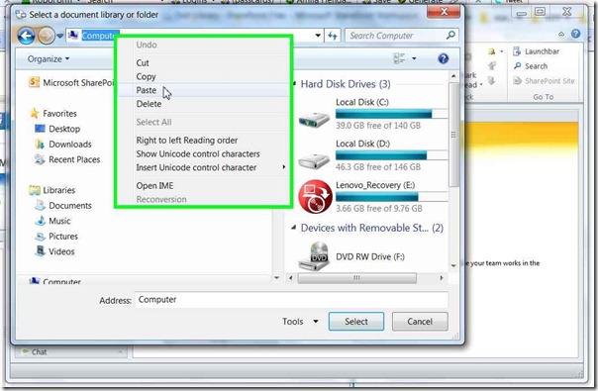
Task: Open Local Disk (C:) drive icon
Action: 314,119
